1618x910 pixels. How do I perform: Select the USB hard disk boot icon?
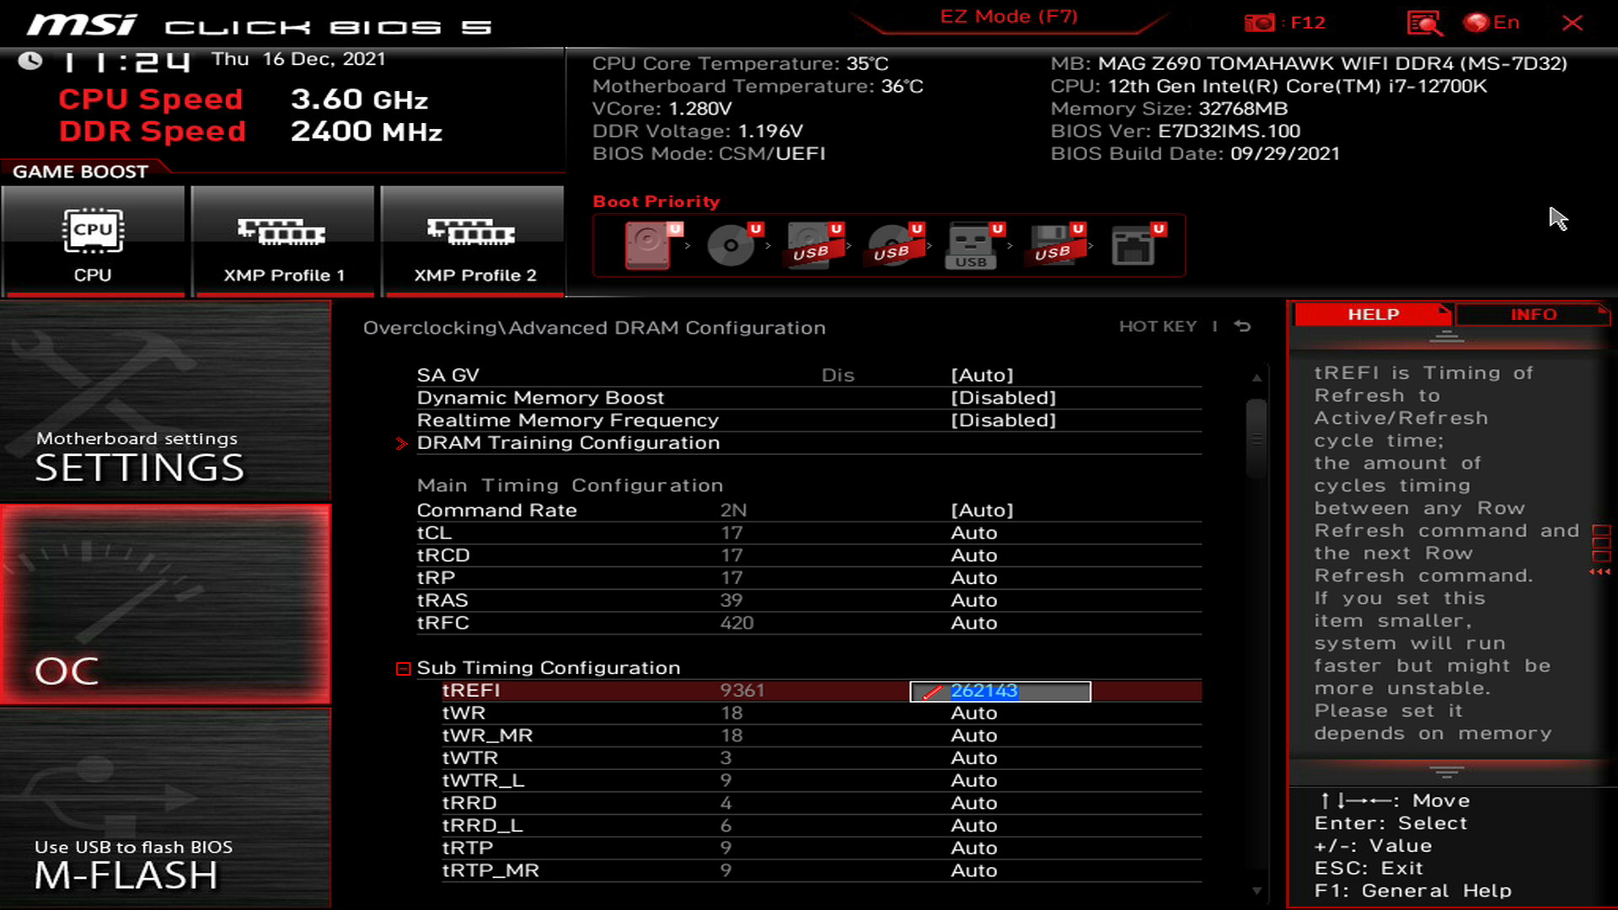[x=814, y=245]
